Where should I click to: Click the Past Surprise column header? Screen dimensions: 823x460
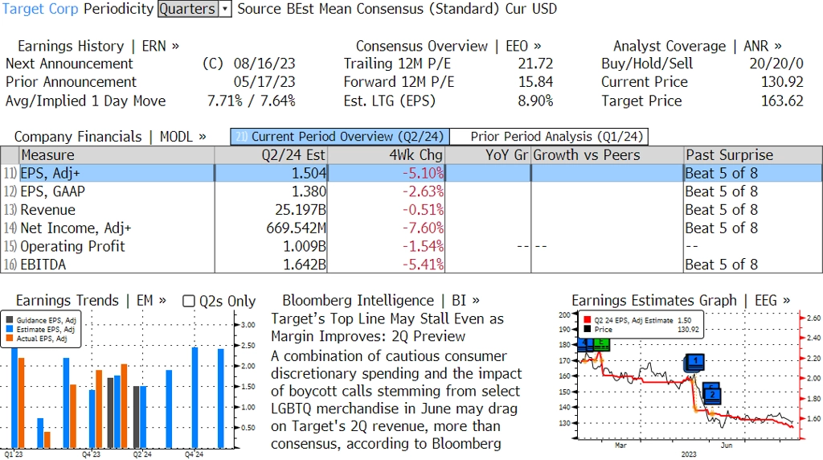tap(753, 155)
